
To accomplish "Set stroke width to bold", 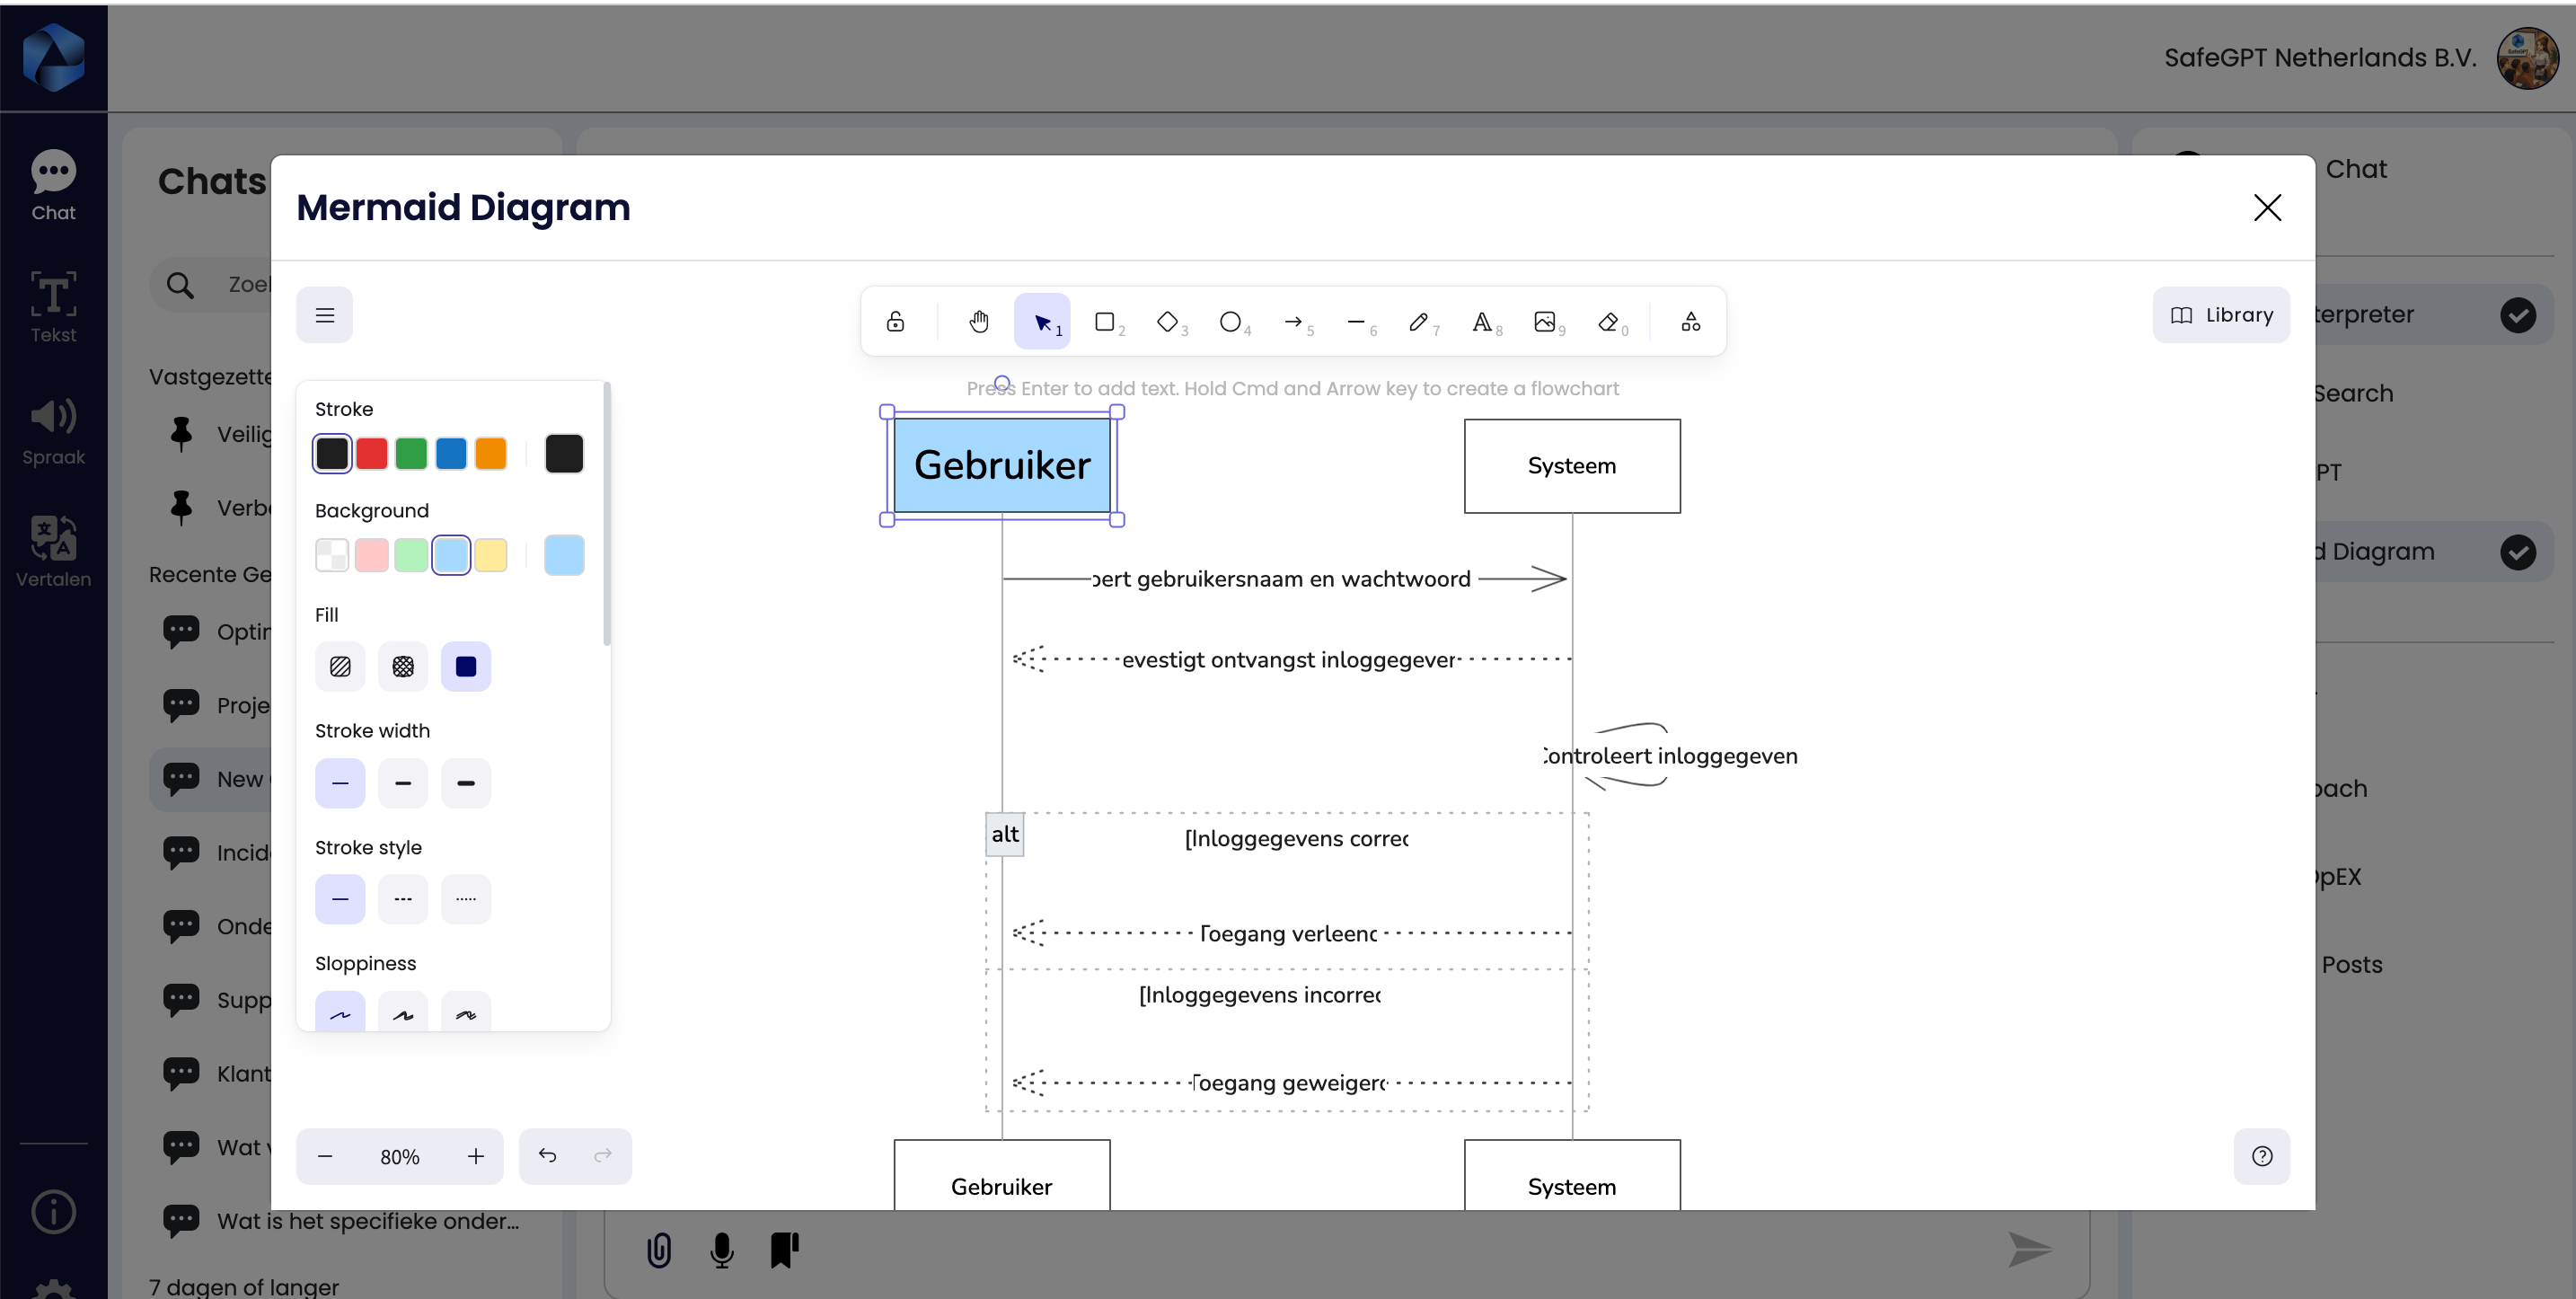I will click(x=403, y=783).
